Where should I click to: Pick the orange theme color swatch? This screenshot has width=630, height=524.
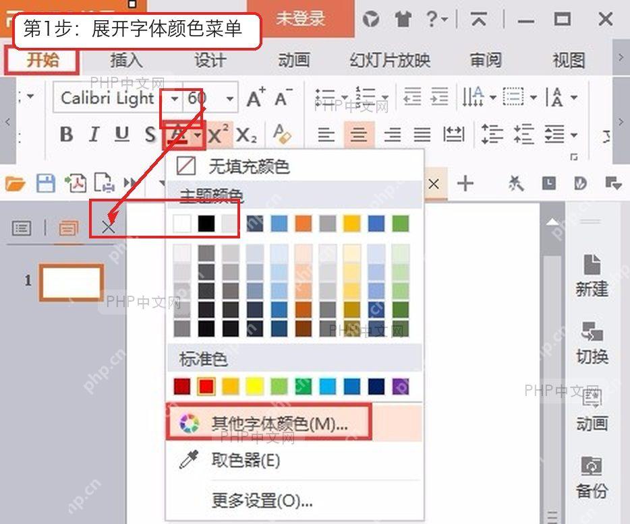304,224
